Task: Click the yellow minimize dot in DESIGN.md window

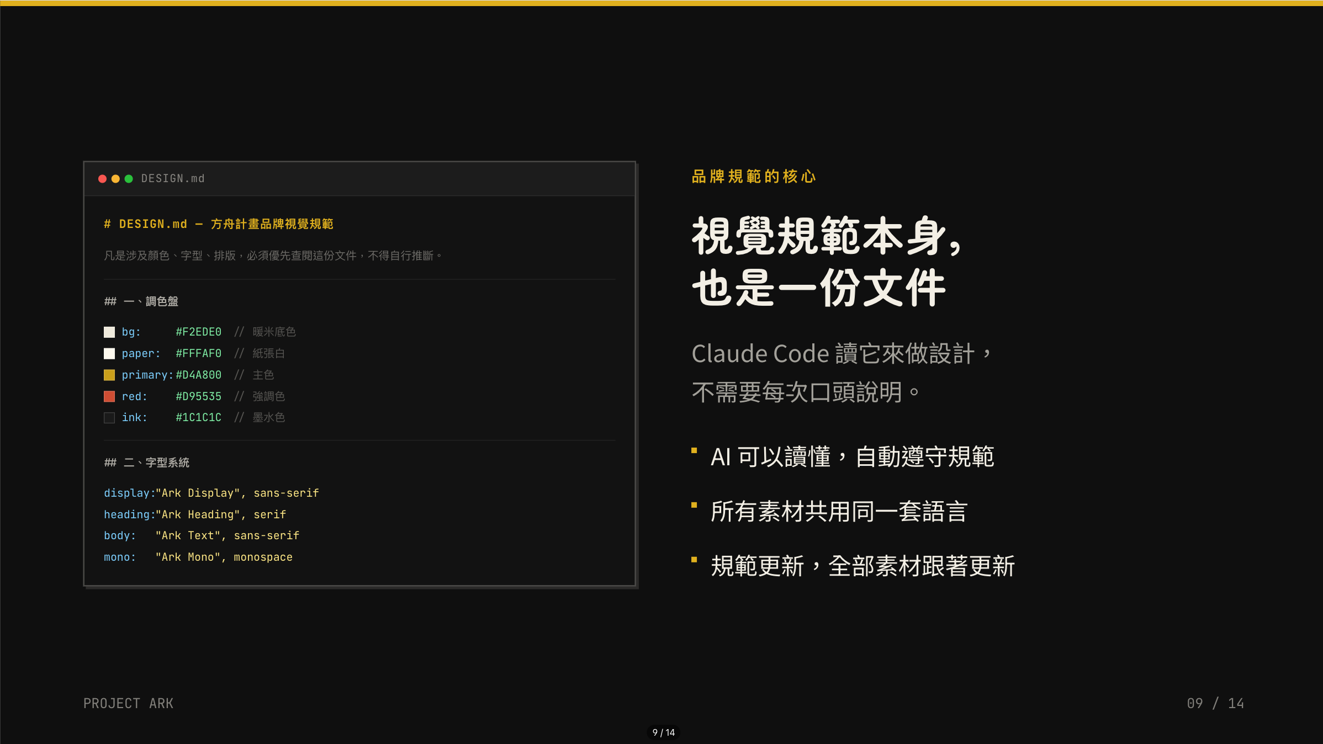Action: click(x=115, y=179)
